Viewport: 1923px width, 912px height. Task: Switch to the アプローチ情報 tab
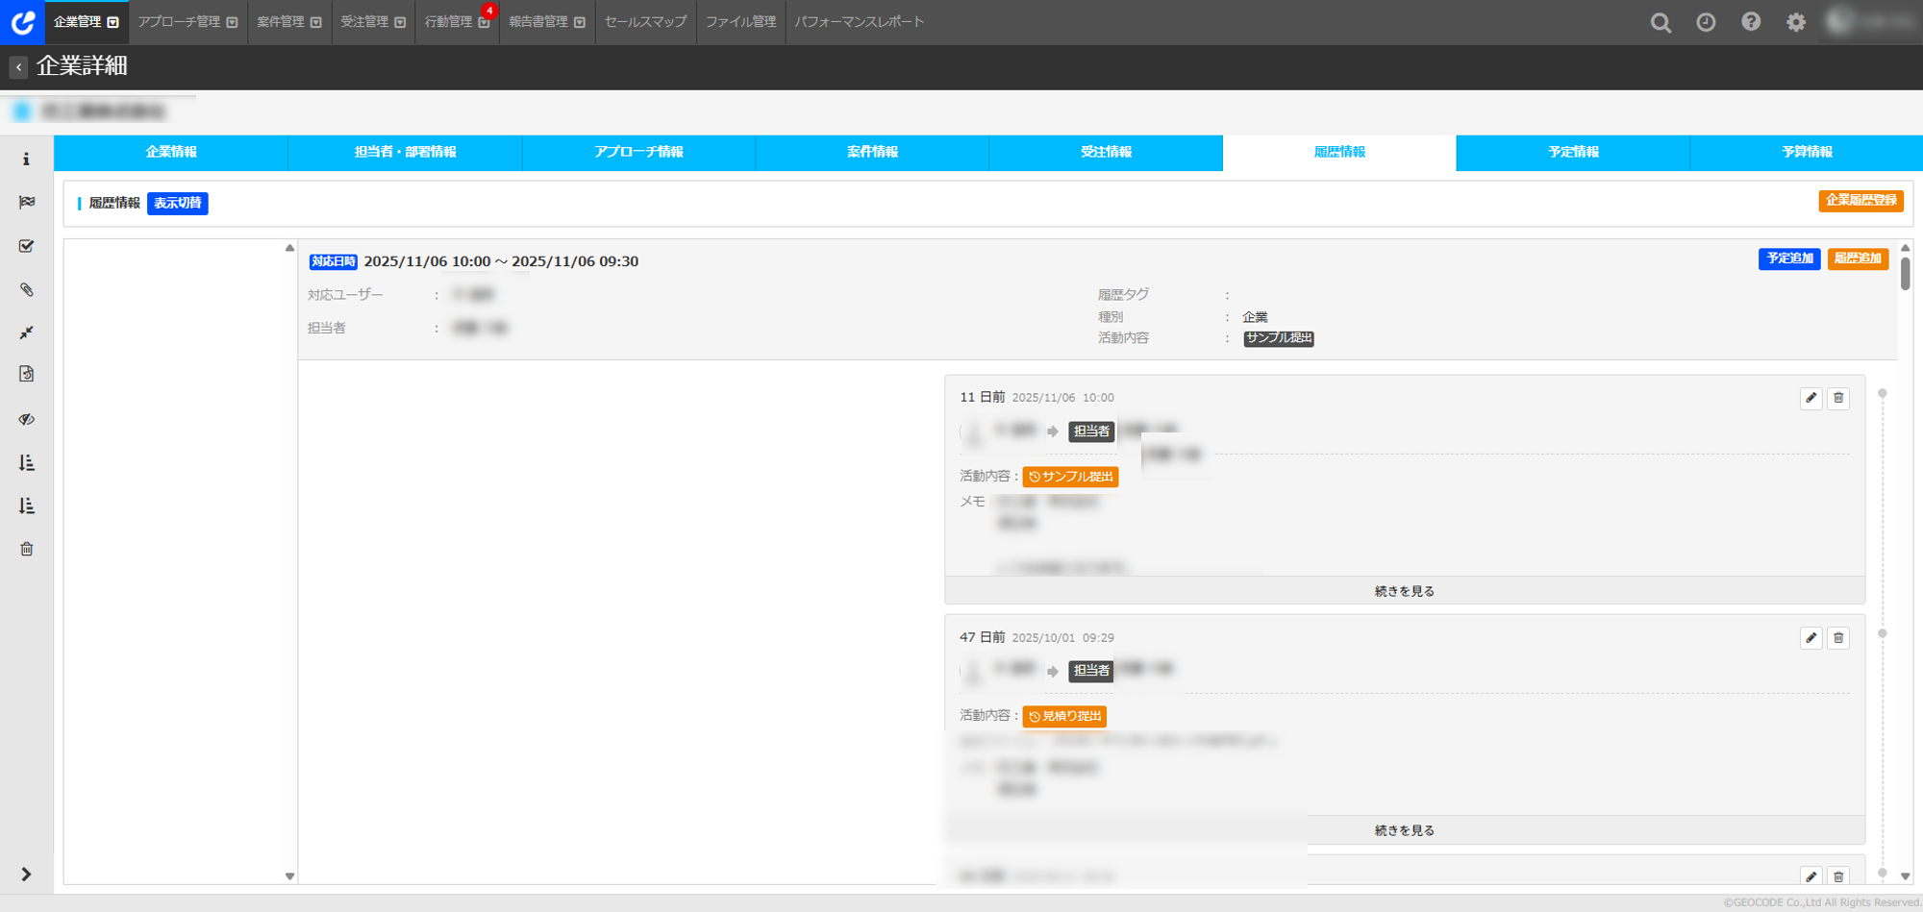(x=638, y=153)
